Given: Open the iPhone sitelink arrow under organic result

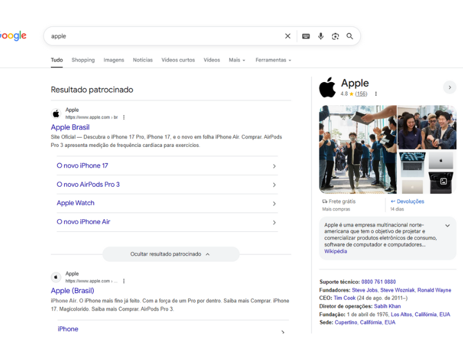Looking at the screenshot, I should pos(282,331).
